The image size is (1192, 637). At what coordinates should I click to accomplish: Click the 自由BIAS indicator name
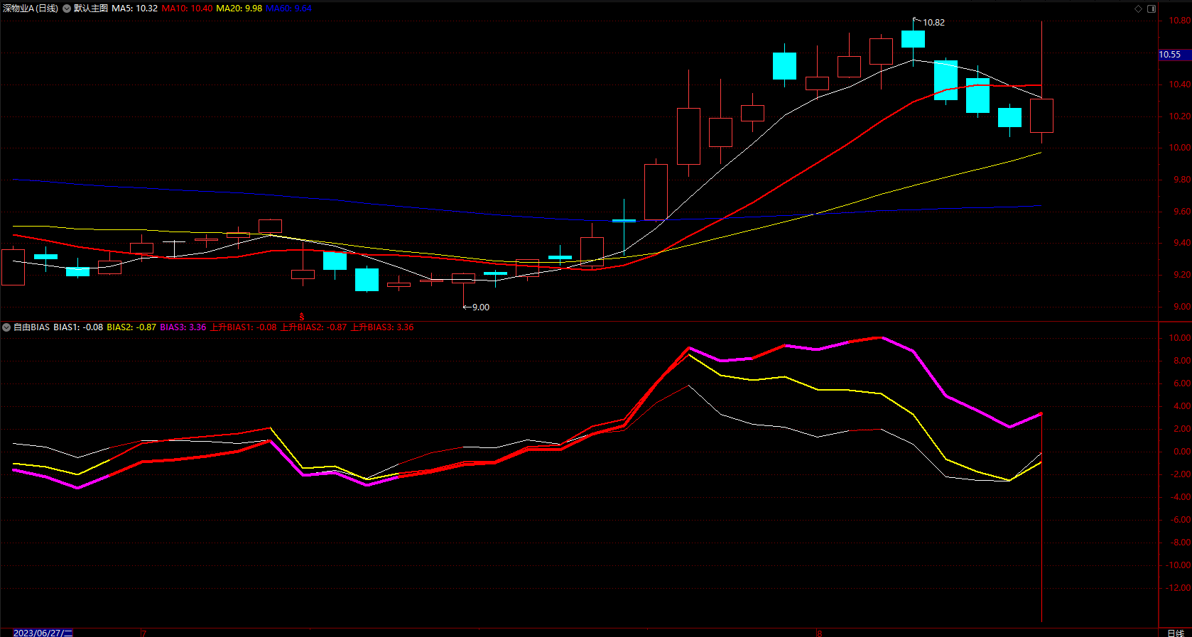31,327
